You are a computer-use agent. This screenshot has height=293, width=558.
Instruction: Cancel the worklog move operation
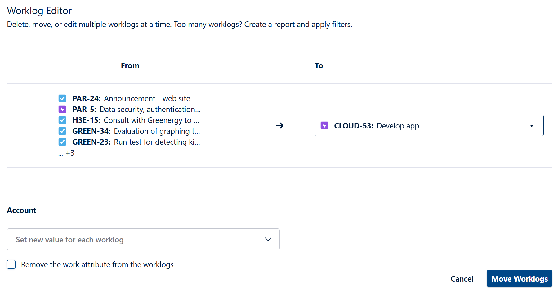[x=462, y=279]
